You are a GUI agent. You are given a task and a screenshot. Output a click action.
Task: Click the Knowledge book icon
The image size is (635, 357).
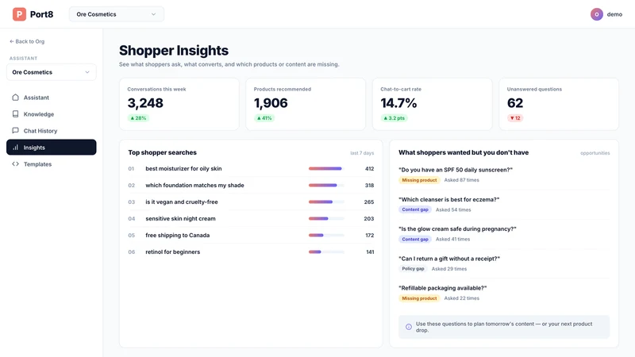tap(15, 113)
